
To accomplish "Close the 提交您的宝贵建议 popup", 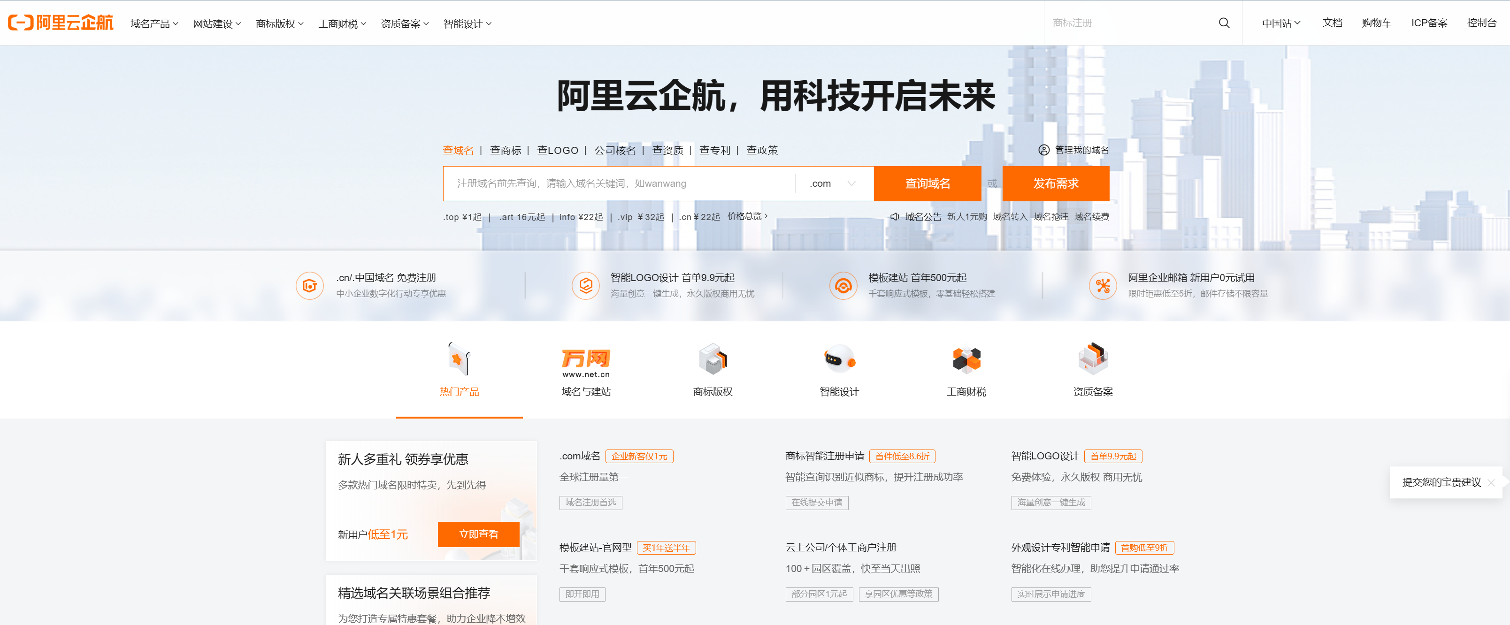I will [1491, 483].
